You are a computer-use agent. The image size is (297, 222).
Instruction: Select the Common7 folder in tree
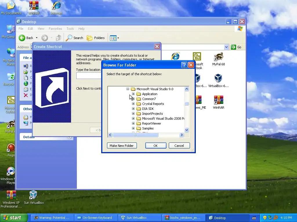(149, 99)
